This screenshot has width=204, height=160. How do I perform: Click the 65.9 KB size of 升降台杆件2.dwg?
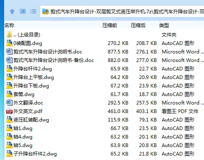(119, 69)
